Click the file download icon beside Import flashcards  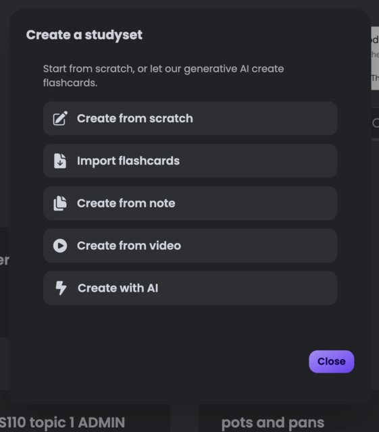point(60,161)
